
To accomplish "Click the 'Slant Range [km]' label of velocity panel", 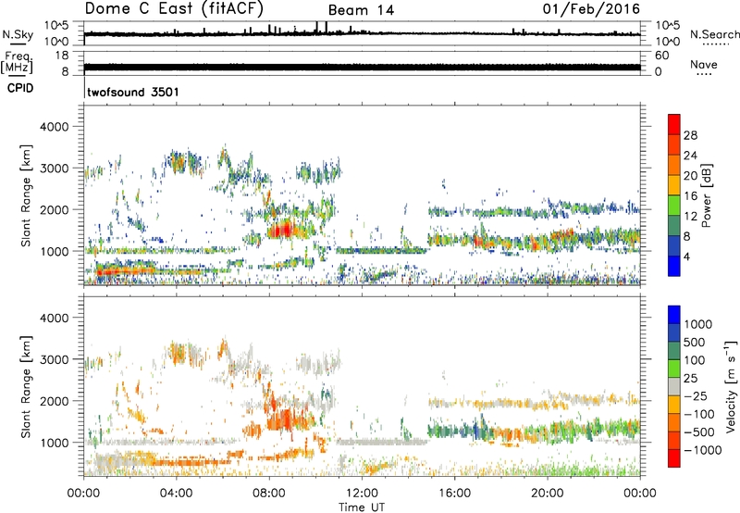I will 26,387.
